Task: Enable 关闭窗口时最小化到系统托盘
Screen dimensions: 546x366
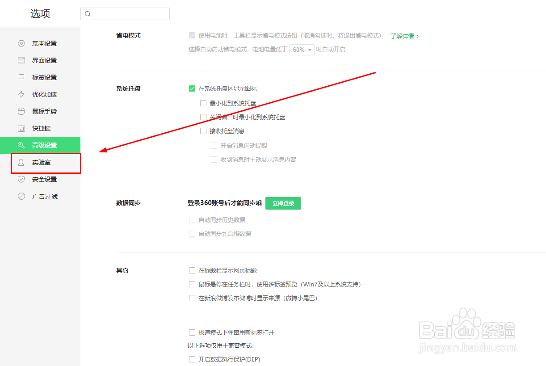Action: [203, 117]
